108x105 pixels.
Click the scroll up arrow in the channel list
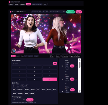79,60
